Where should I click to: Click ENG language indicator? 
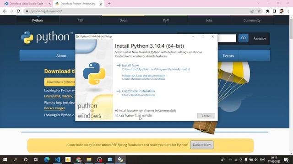[x=262, y=159]
